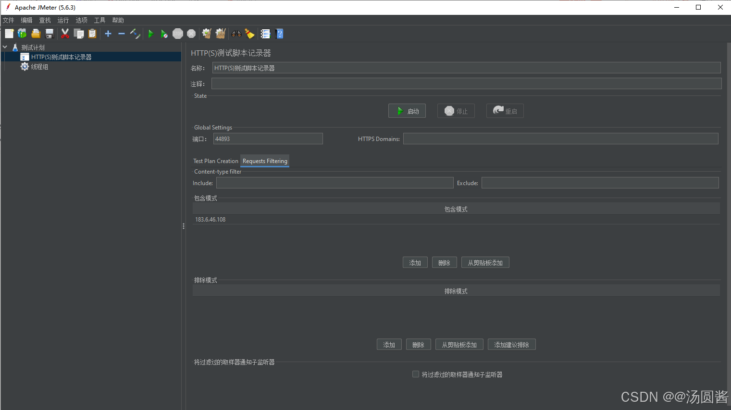Open the 编辑 menu

(x=26, y=20)
